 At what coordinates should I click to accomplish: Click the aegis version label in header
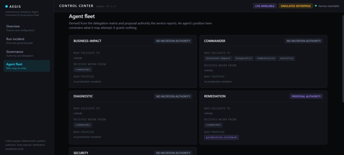click(106, 6)
